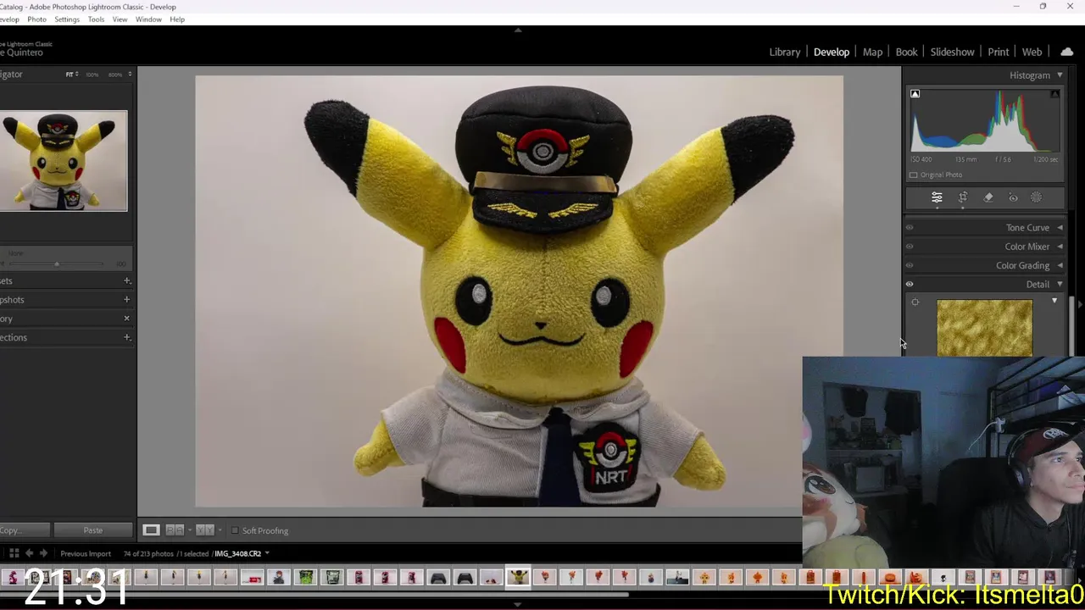The width and height of the screenshot is (1085, 610).
Task: Collapse the Detail panel
Action: pyautogui.click(x=1060, y=285)
